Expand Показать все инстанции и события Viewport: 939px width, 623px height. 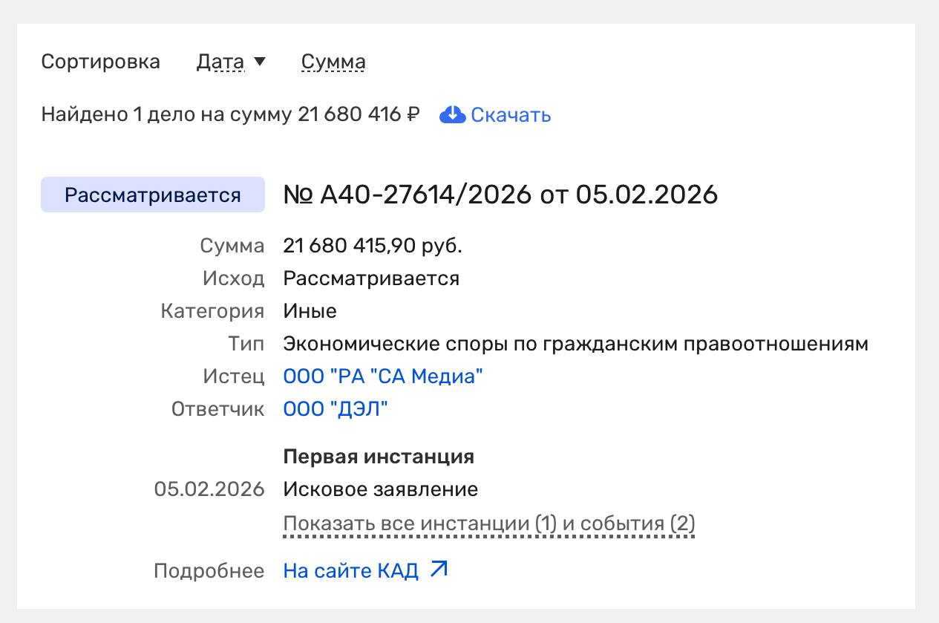click(489, 523)
